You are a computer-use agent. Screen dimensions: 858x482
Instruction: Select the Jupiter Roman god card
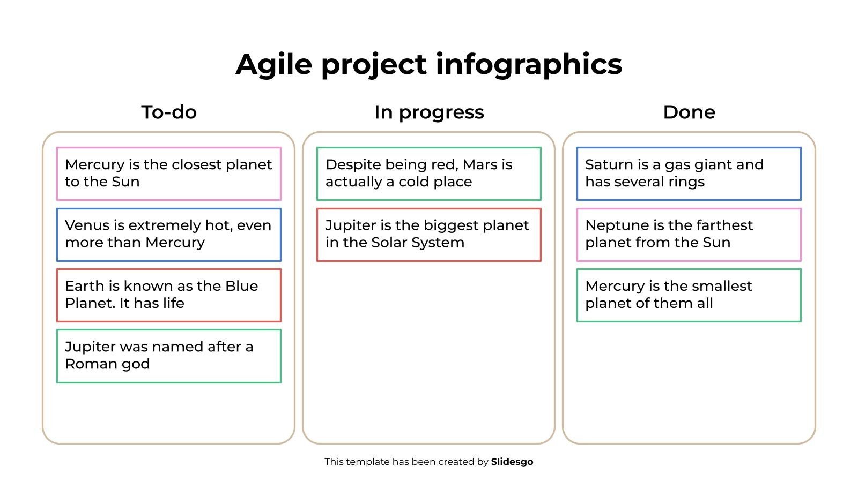(169, 356)
